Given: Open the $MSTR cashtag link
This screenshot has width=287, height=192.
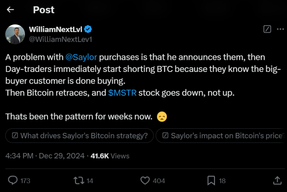Looking at the screenshot, I should point(122,93).
